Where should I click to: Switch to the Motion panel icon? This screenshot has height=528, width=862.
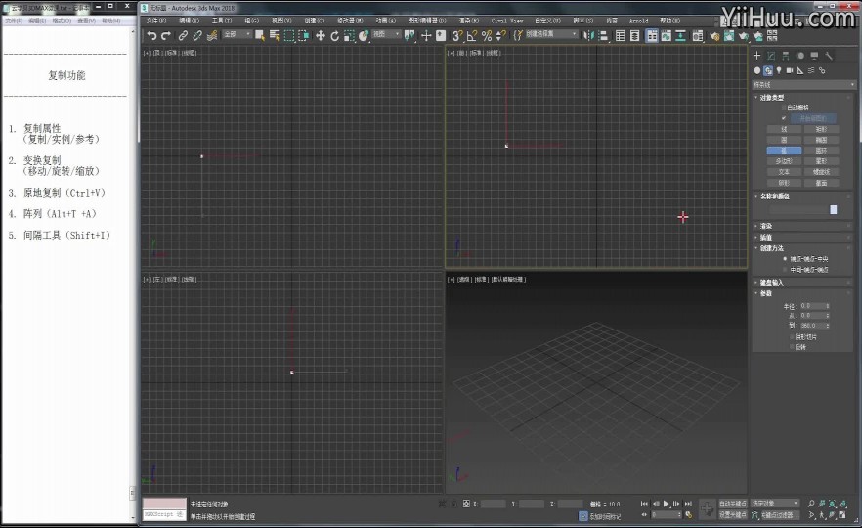(x=799, y=56)
